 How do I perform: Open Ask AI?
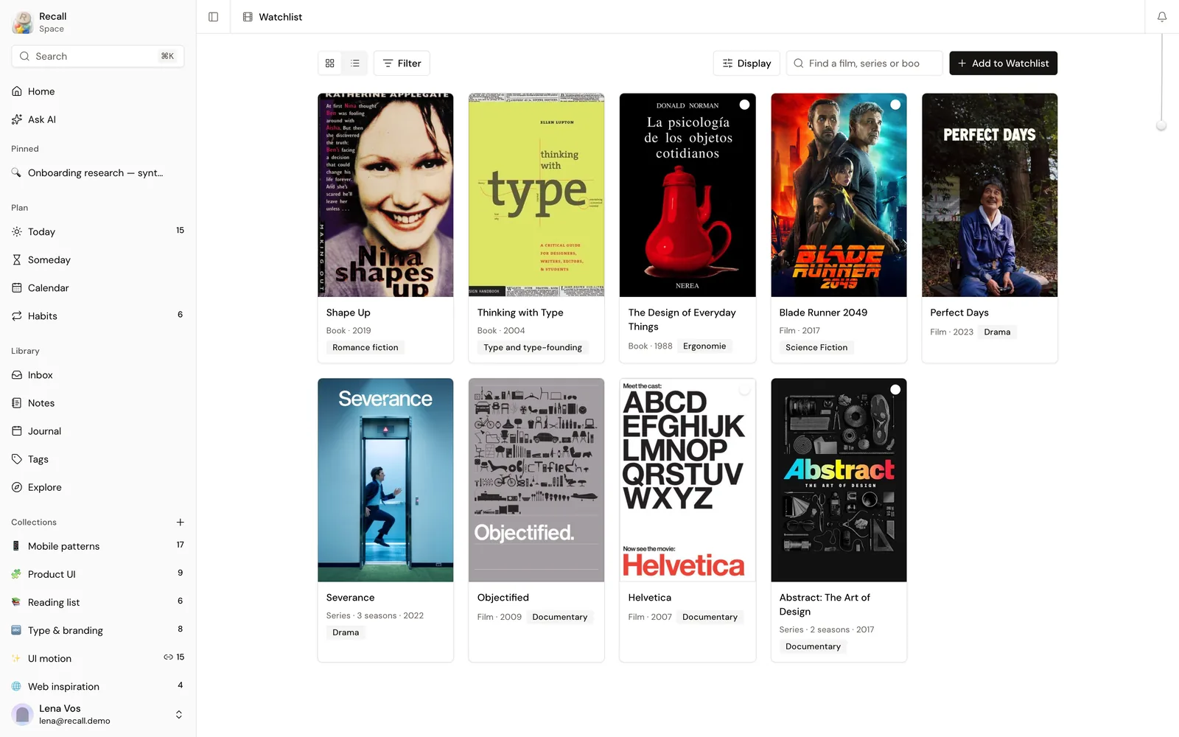(x=98, y=119)
